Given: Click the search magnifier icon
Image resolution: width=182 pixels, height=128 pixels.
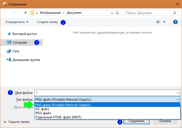Looking at the screenshot, I should [x=174, y=13].
